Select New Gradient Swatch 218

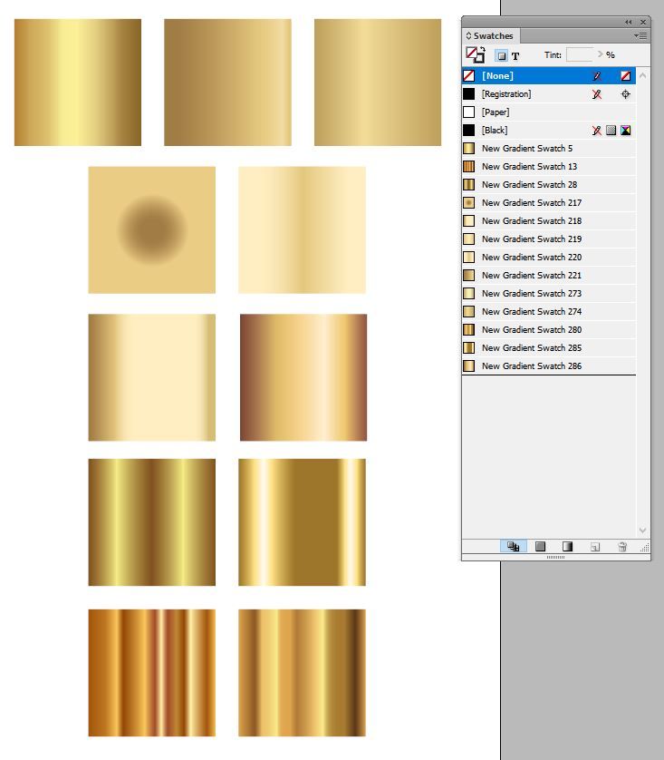tap(549, 220)
